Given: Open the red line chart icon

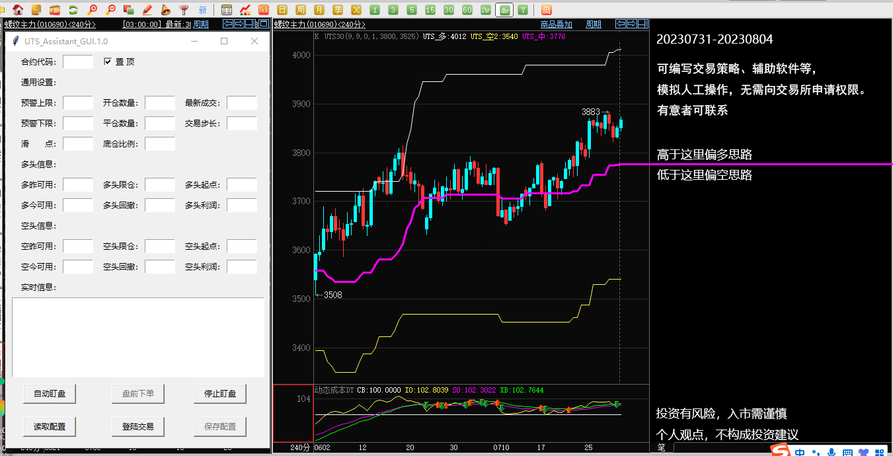Looking at the screenshot, I should point(245,9).
